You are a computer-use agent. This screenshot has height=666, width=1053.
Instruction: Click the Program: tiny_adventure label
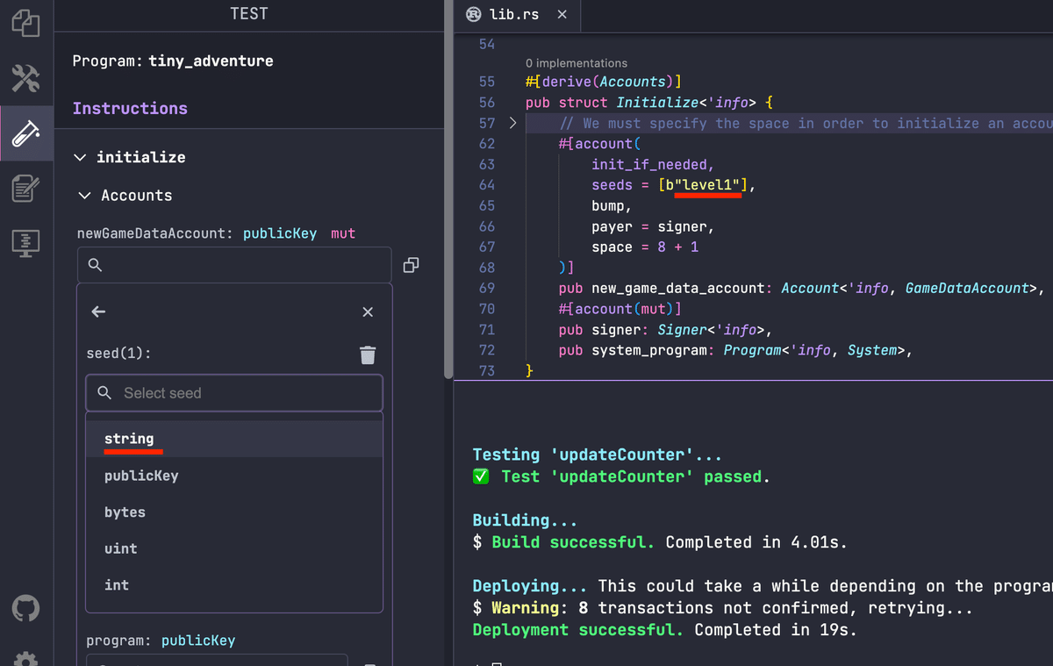pyautogui.click(x=173, y=61)
